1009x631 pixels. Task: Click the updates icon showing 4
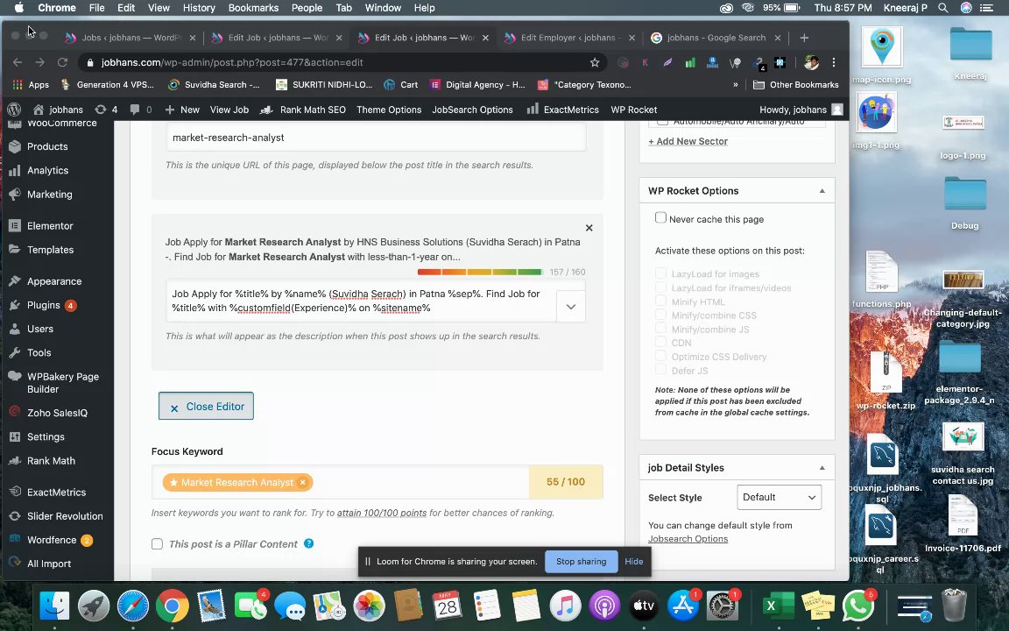coord(105,110)
